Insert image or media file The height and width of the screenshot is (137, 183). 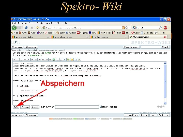[68, 60]
